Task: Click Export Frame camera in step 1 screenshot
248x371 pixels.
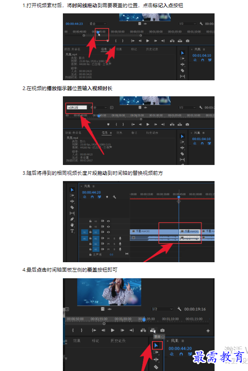Action: [188, 41]
